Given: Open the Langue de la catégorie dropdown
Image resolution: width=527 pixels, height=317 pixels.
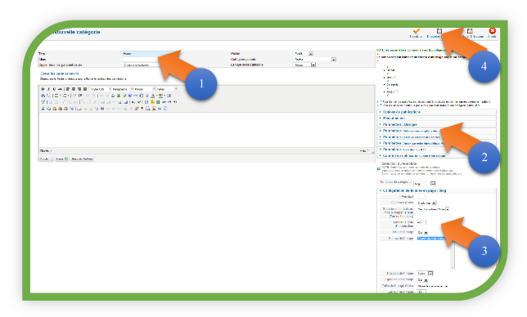Looking at the screenshot, I should 305,65.
